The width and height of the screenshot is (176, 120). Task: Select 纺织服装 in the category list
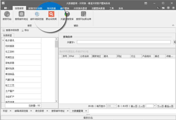pos(10,46)
